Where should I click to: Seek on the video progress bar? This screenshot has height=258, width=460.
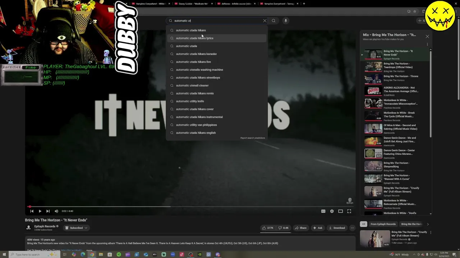tap(190, 207)
